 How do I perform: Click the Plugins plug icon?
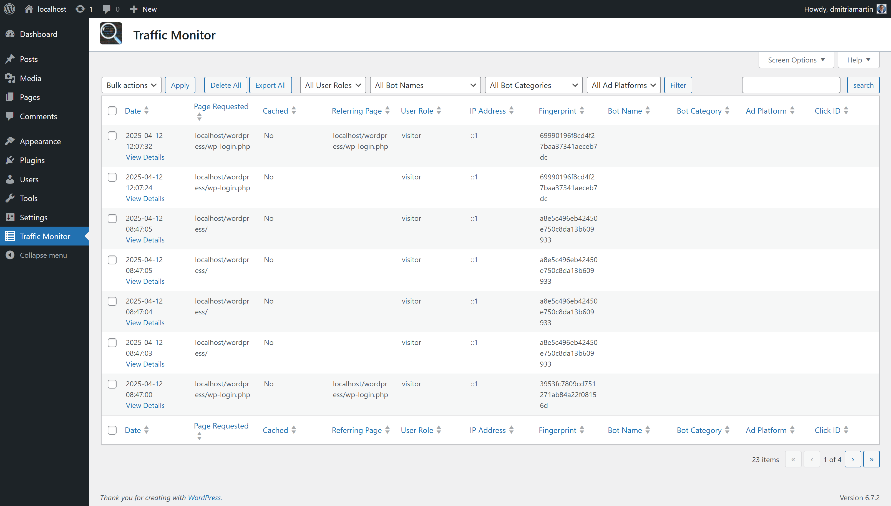click(10, 160)
